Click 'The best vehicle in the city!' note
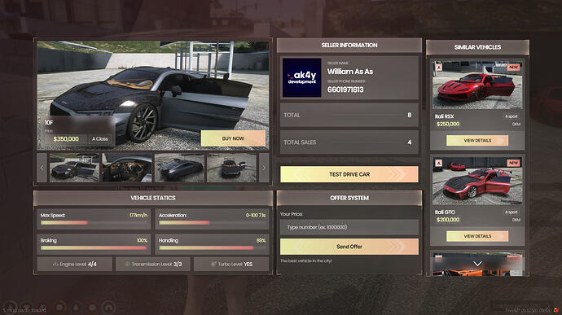562x315 pixels. (x=306, y=261)
